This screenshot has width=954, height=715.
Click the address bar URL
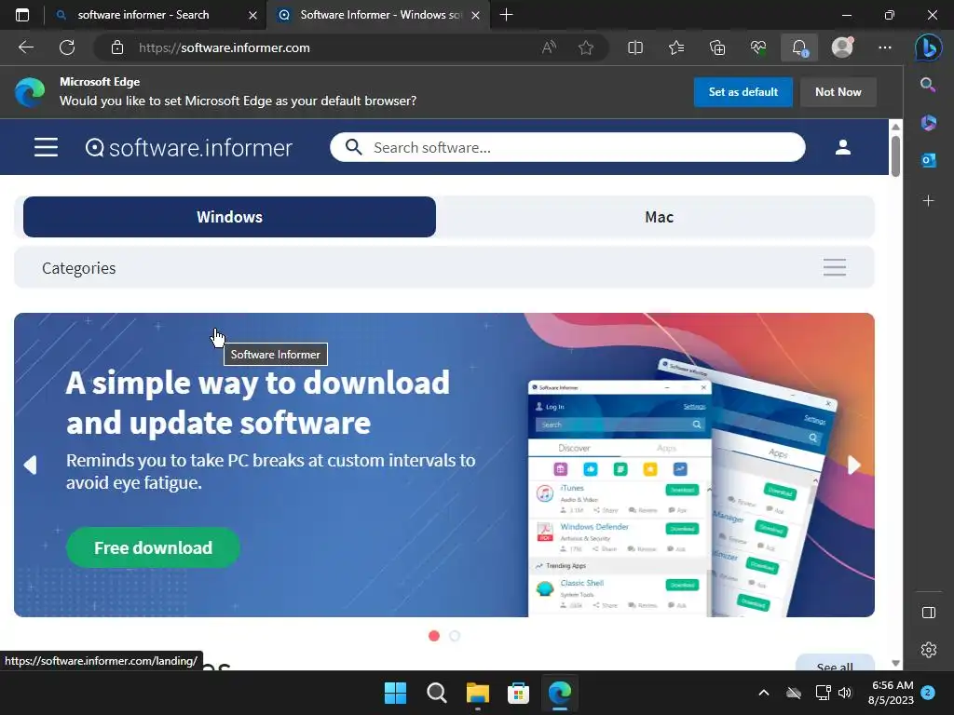pyautogui.click(x=224, y=47)
